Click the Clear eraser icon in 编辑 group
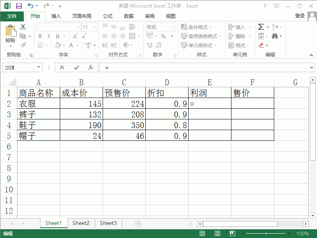 261,45
